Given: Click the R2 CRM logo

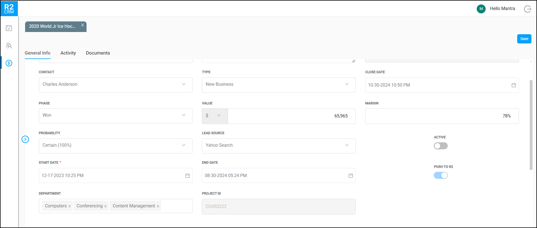Looking at the screenshot, I should point(9,9).
